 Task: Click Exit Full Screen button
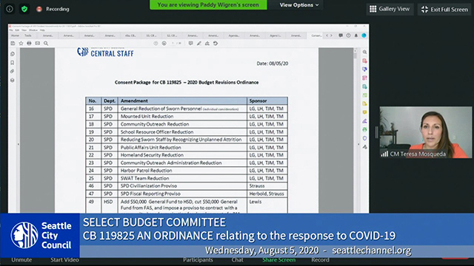coord(444,10)
